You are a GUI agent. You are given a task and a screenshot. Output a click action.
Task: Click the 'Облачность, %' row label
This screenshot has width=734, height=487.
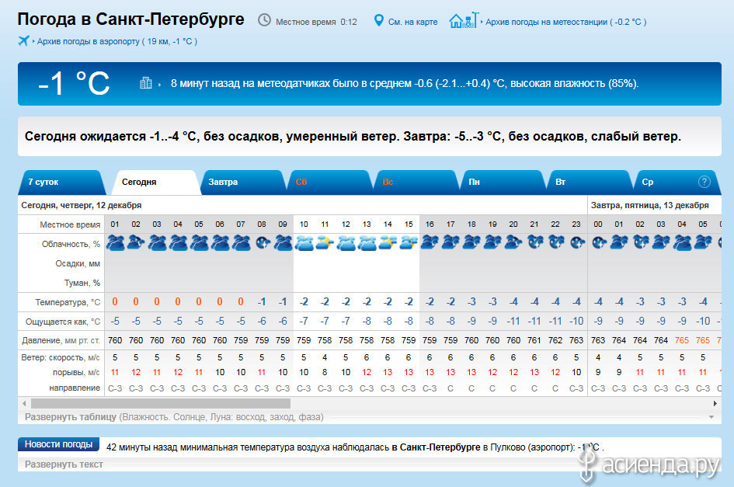71,244
